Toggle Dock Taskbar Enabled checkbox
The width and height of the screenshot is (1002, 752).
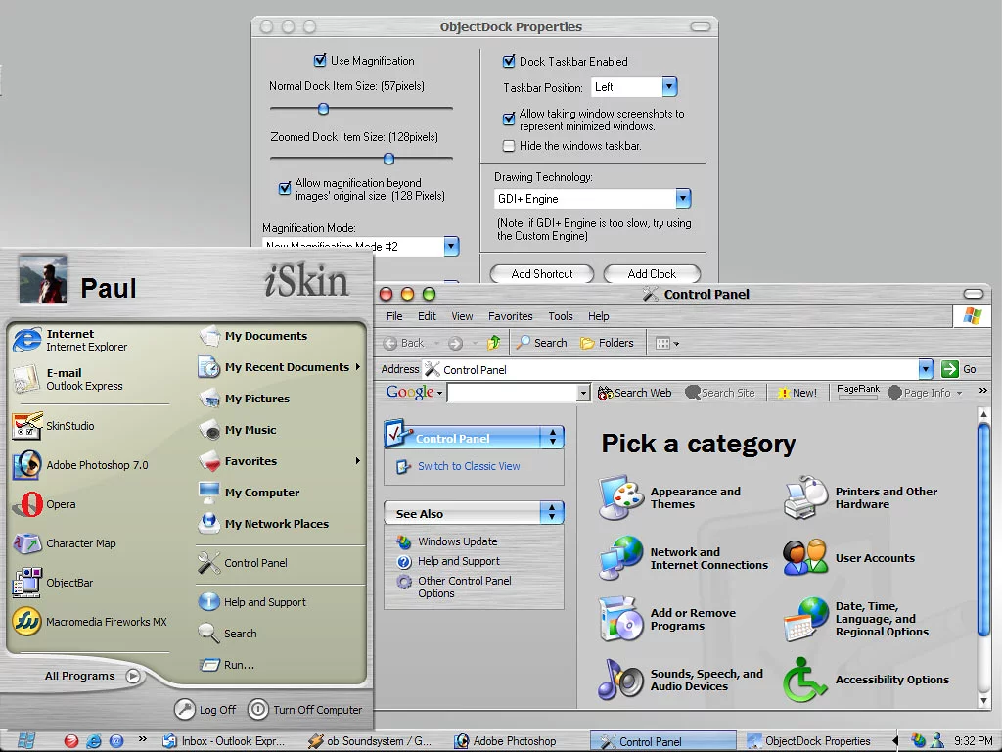pos(509,61)
